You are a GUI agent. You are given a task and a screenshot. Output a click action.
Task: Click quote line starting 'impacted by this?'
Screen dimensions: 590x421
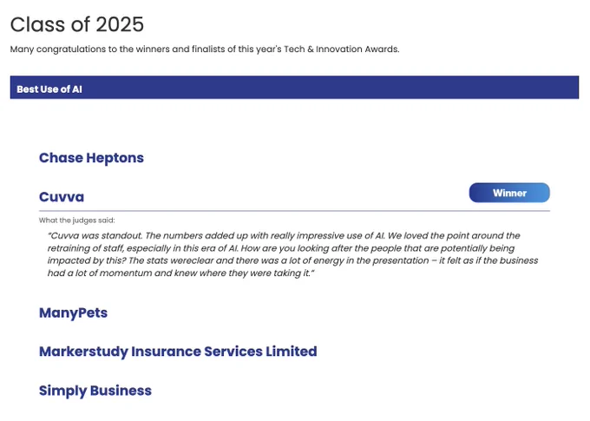292,260
